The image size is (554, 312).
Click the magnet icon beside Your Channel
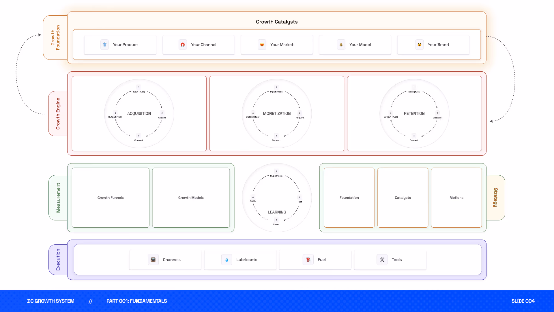tap(183, 44)
